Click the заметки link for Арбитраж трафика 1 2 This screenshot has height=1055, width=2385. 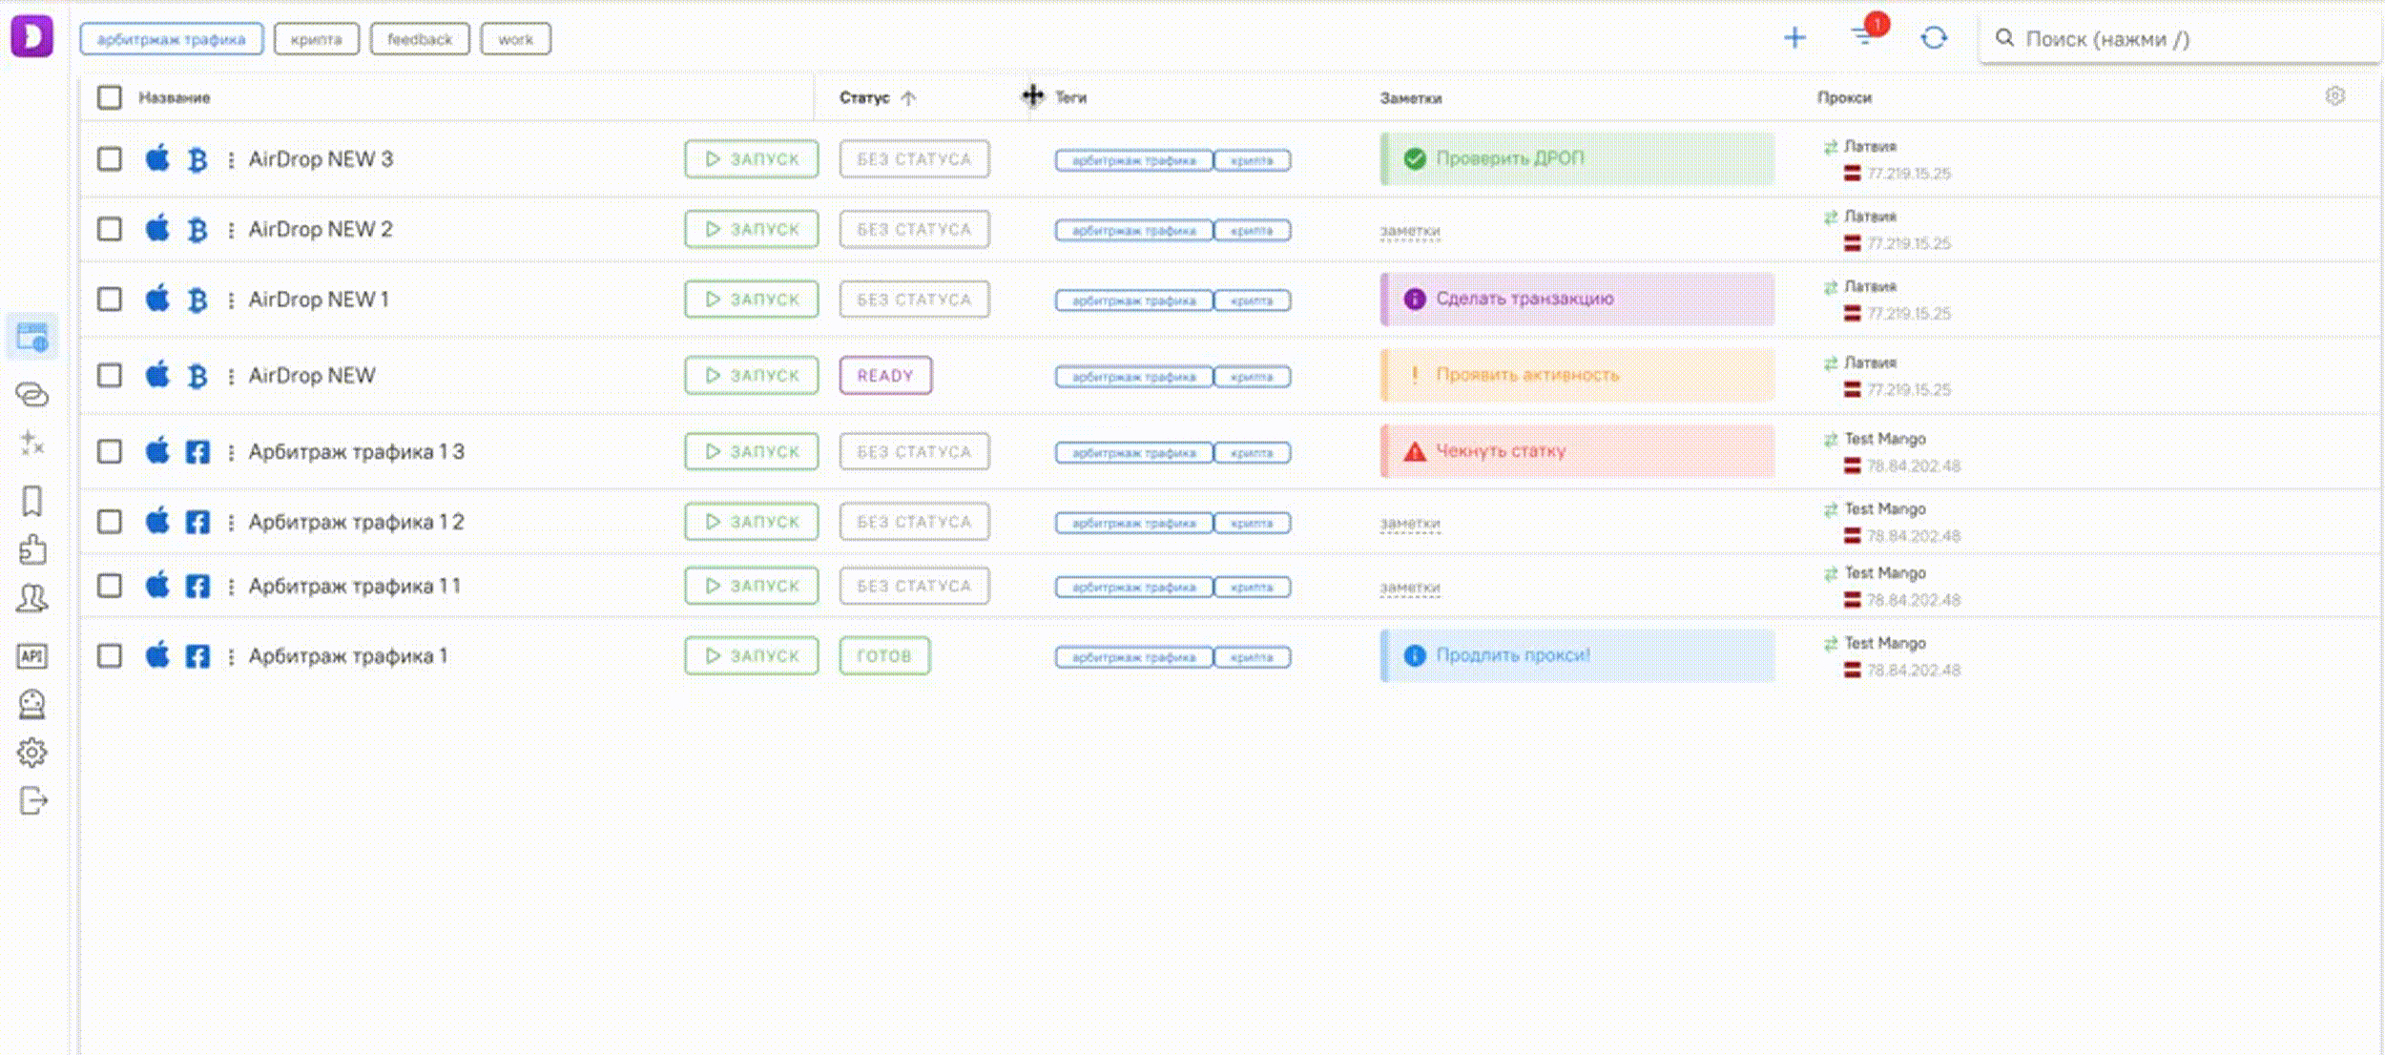point(1410,524)
